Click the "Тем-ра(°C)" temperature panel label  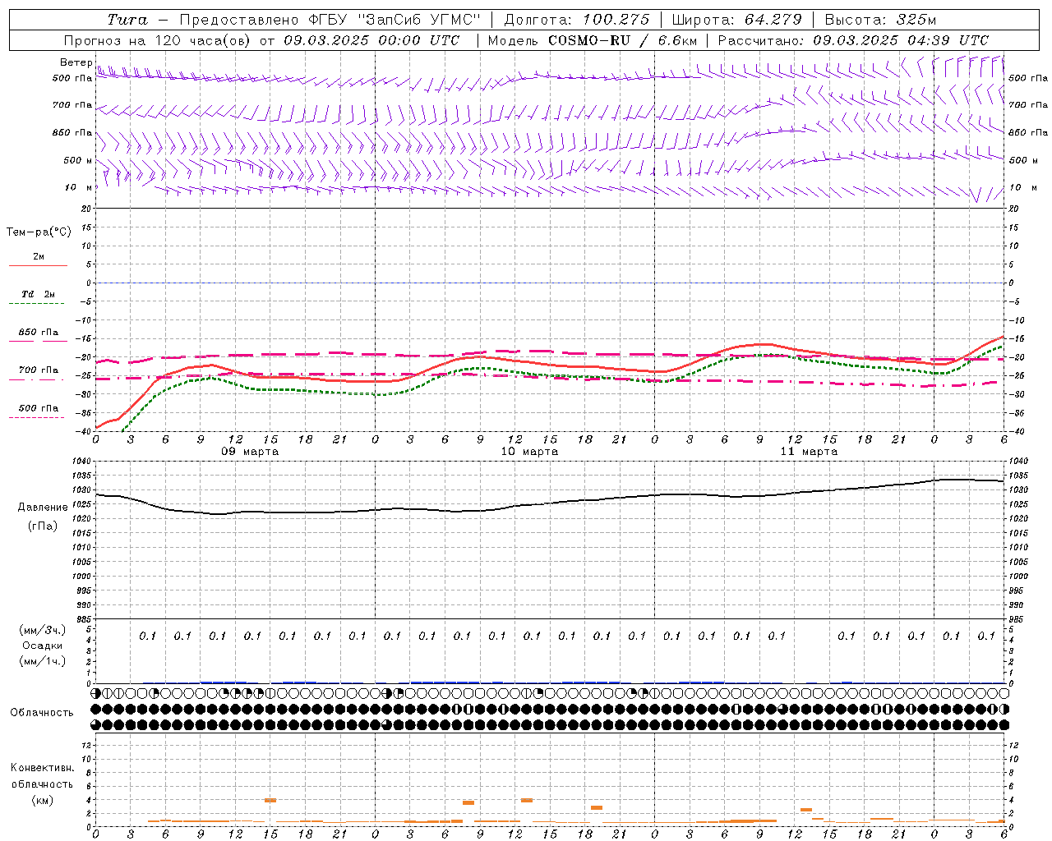click(x=39, y=232)
